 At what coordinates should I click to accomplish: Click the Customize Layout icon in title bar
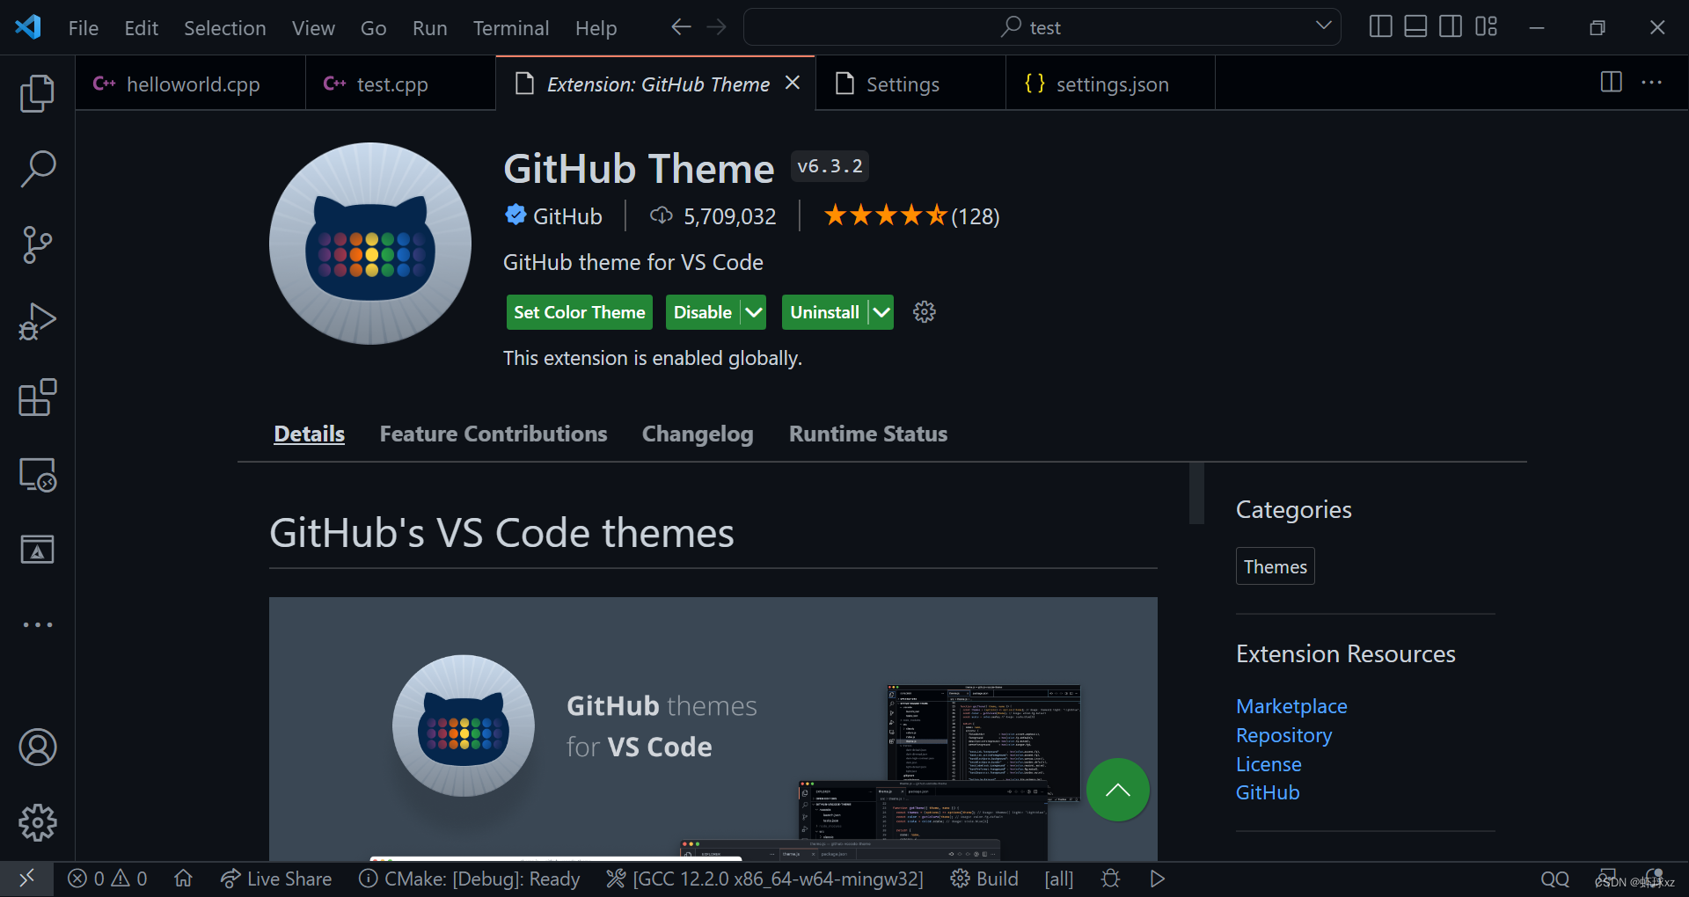pyautogui.click(x=1486, y=27)
